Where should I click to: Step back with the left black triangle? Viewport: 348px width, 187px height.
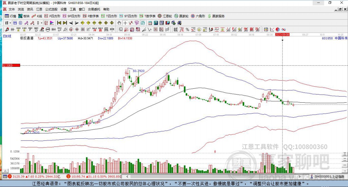tap(71, 23)
